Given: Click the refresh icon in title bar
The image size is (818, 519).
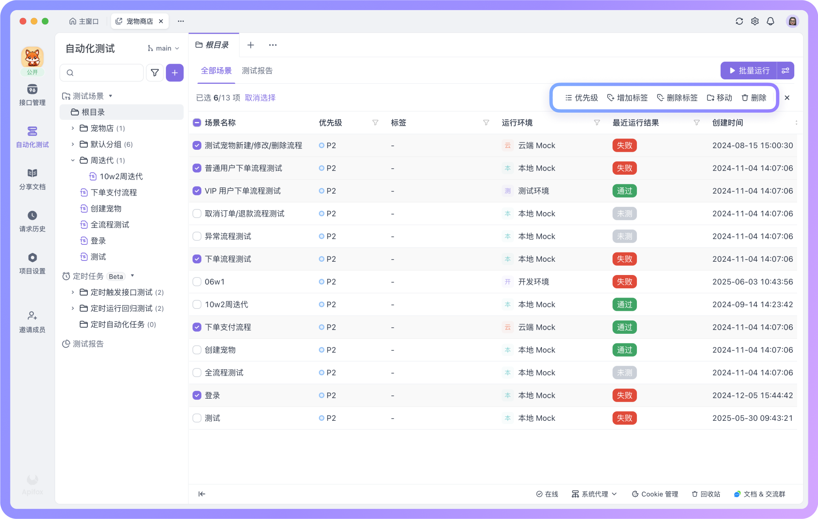Looking at the screenshot, I should [739, 21].
